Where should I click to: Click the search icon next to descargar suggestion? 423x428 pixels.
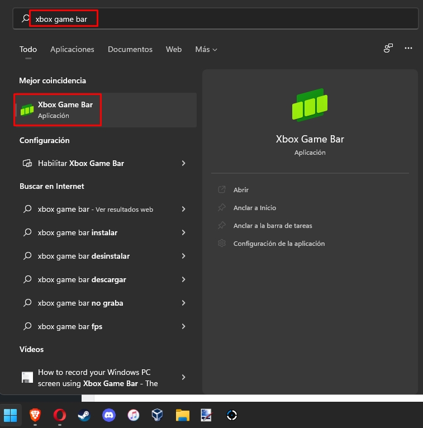[27, 279]
